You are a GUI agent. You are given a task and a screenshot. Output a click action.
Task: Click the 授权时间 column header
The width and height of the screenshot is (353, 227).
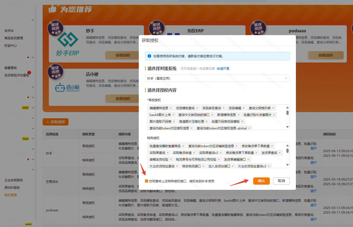(329, 134)
